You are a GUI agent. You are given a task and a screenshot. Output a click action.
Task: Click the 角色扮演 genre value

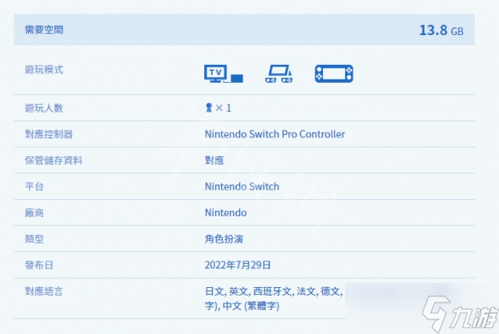pos(224,239)
